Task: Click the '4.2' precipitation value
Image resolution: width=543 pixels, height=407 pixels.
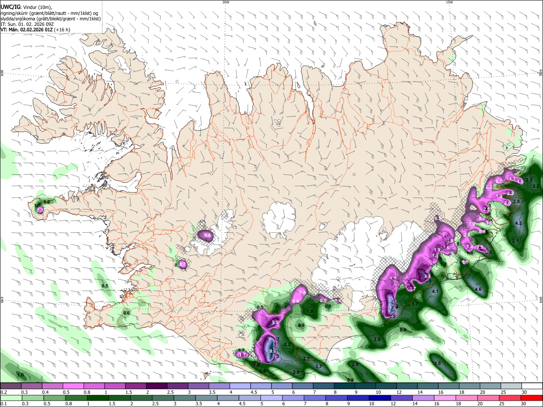Action: tap(518, 223)
